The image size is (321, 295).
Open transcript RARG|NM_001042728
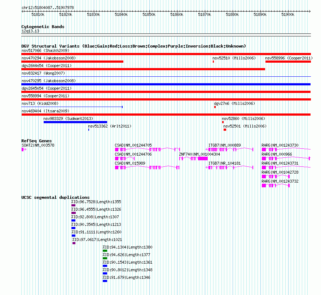tap(276, 176)
